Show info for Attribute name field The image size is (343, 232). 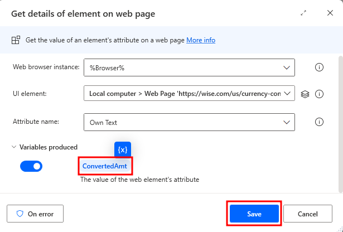[319, 122]
